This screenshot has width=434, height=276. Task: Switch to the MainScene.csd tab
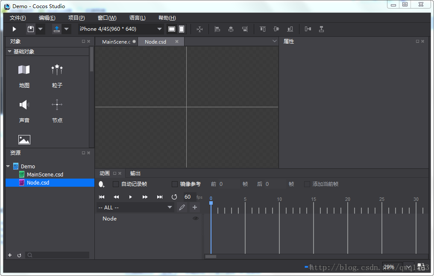tap(116, 42)
